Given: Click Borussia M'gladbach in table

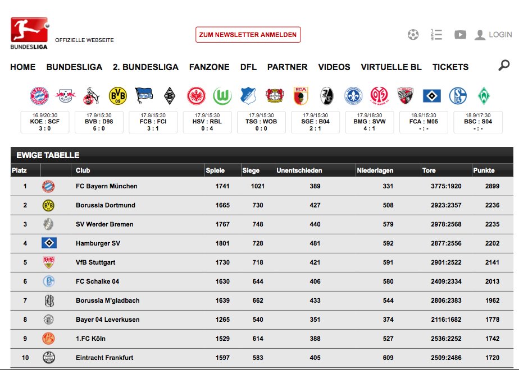Looking at the screenshot, I should pos(108,300).
